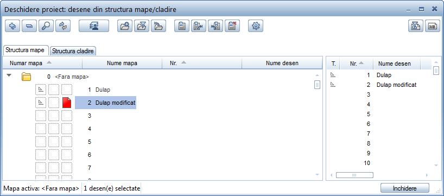The height and width of the screenshot is (196, 444).
Task: Select drawing 1 Dulap in the tree
Action: click(x=99, y=90)
